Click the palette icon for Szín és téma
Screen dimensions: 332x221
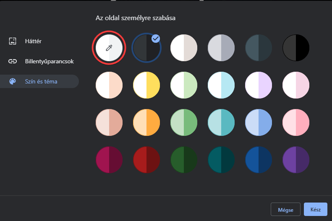[13, 81]
